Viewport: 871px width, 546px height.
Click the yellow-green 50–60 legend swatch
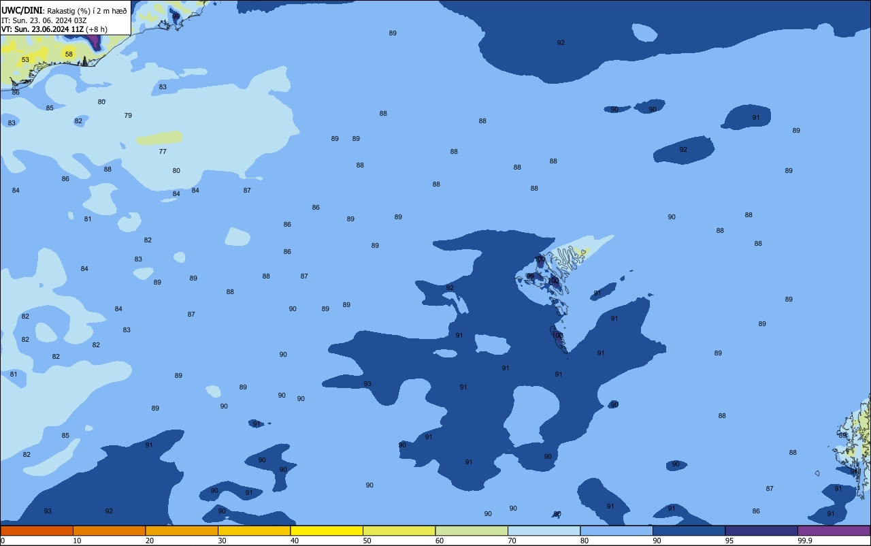[399, 530]
